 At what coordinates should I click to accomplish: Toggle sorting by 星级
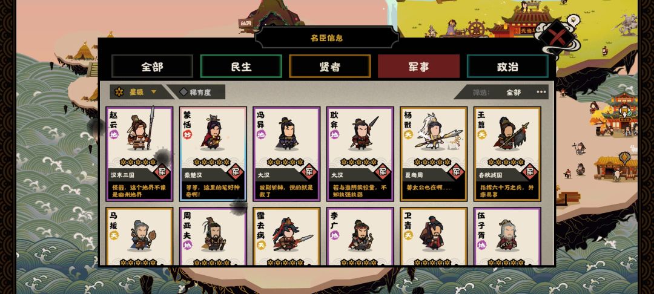[x=136, y=92]
